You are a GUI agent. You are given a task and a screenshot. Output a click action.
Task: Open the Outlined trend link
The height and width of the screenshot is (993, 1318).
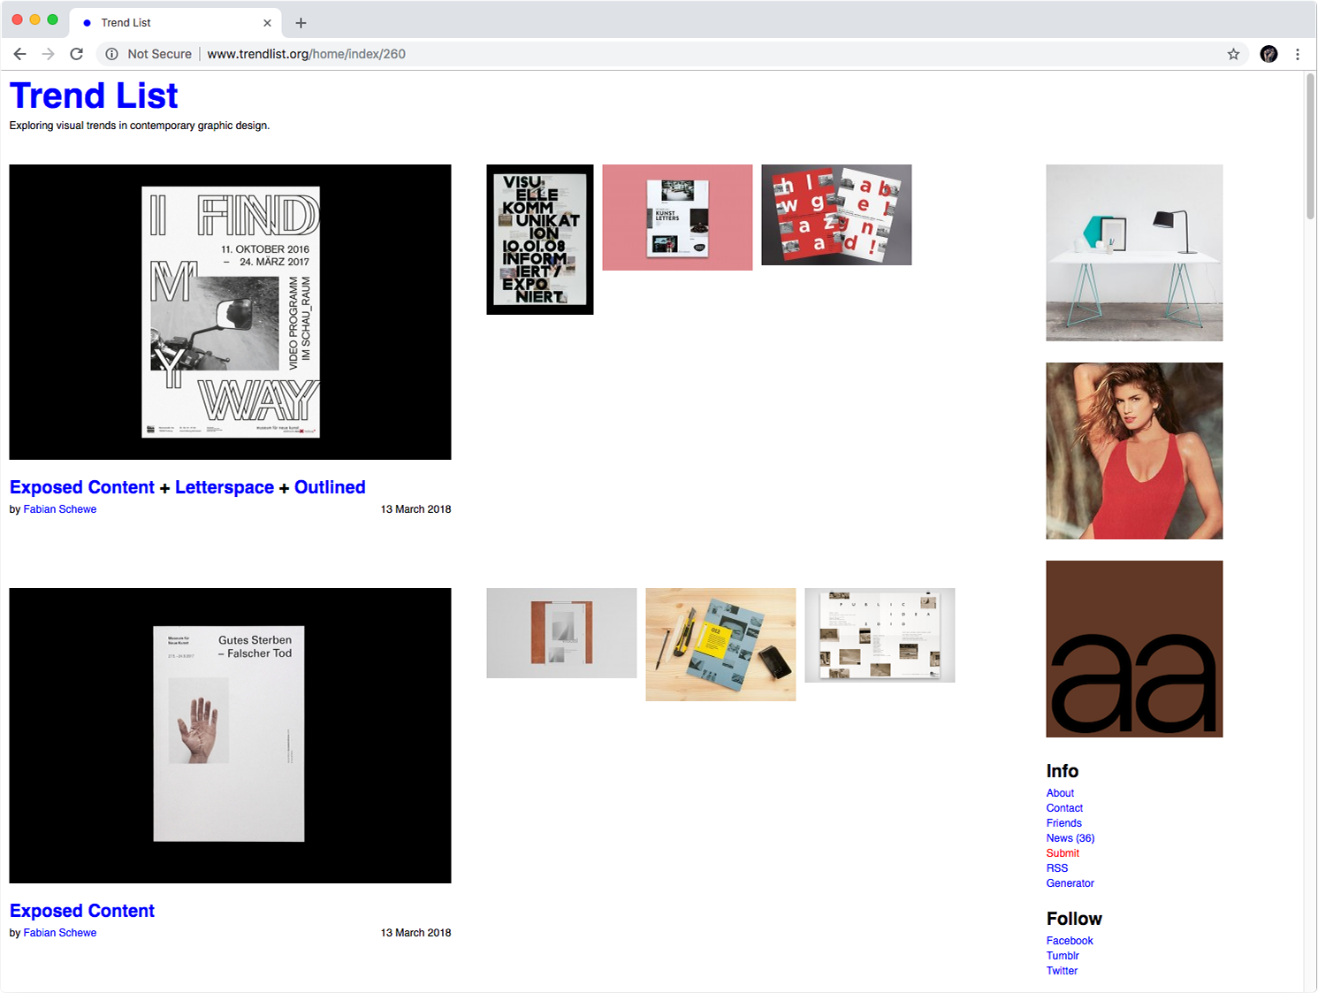pos(330,487)
